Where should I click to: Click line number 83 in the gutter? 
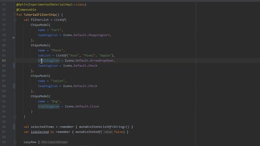(4, 60)
